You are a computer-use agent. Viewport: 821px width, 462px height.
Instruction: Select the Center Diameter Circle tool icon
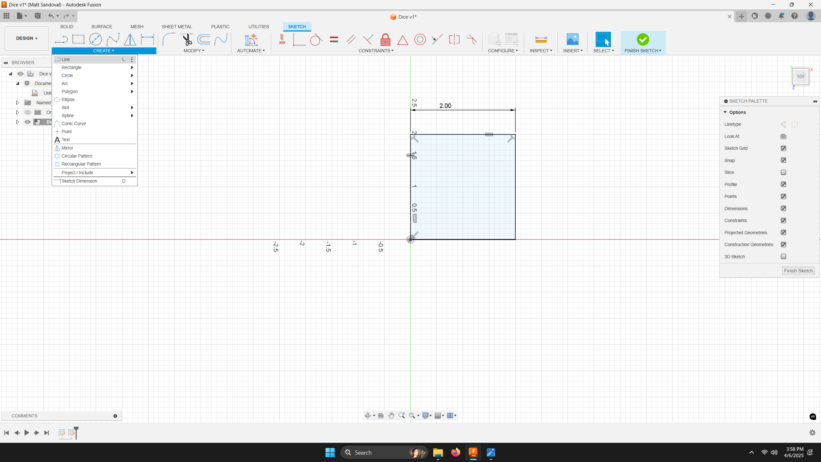[x=95, y=39]
